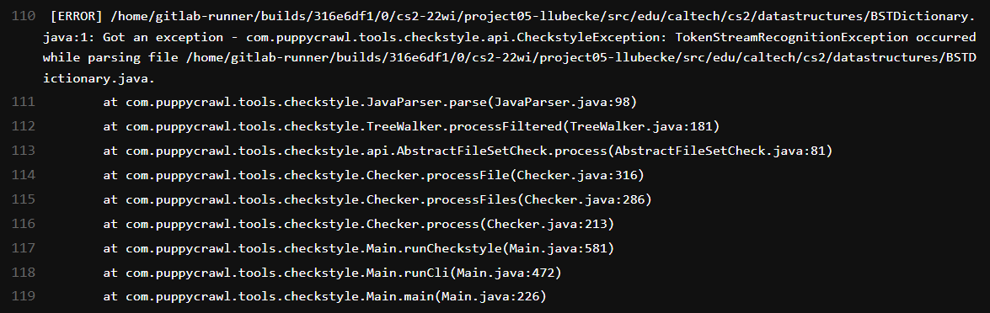The image size is (990, 313).
Task: Click the Main.runCheckstyle stack line
Action: (359, 248)
